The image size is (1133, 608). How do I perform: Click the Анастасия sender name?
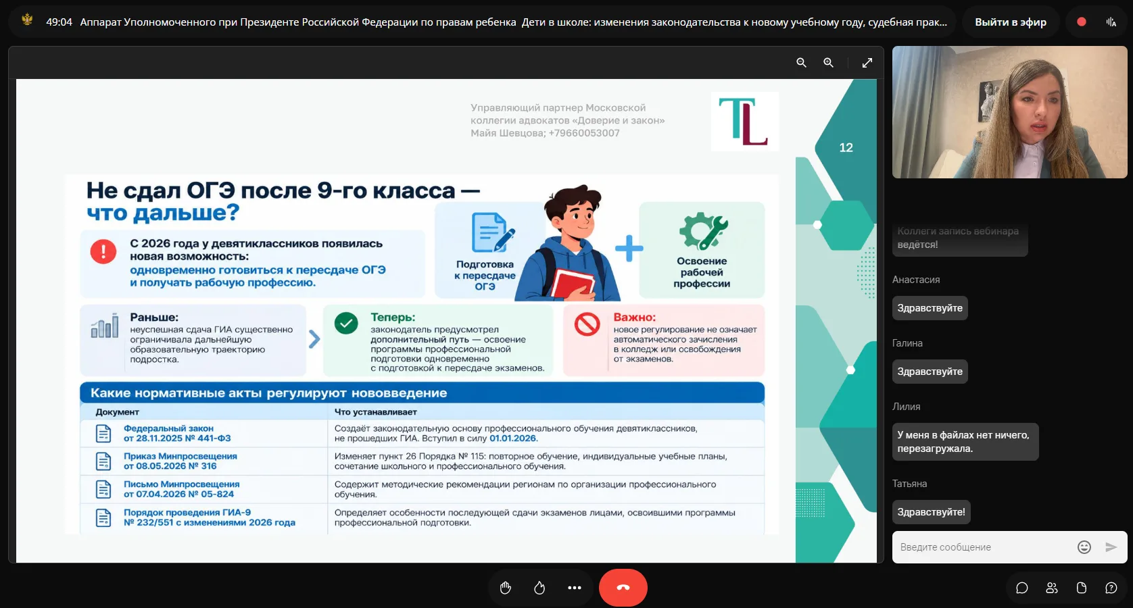(916, 280)
